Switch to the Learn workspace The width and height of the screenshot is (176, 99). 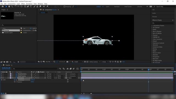[x=108, y=7]
